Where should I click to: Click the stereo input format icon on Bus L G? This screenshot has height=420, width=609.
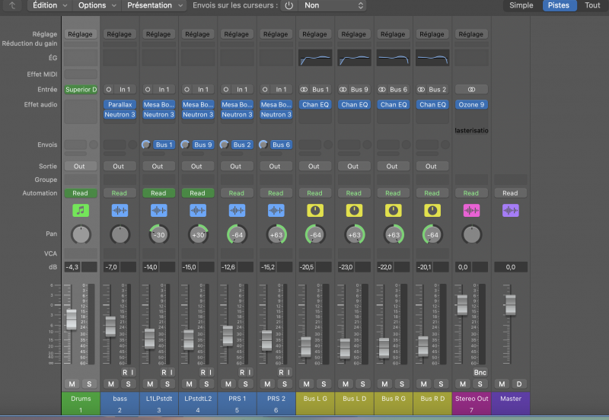click(303, 90)
